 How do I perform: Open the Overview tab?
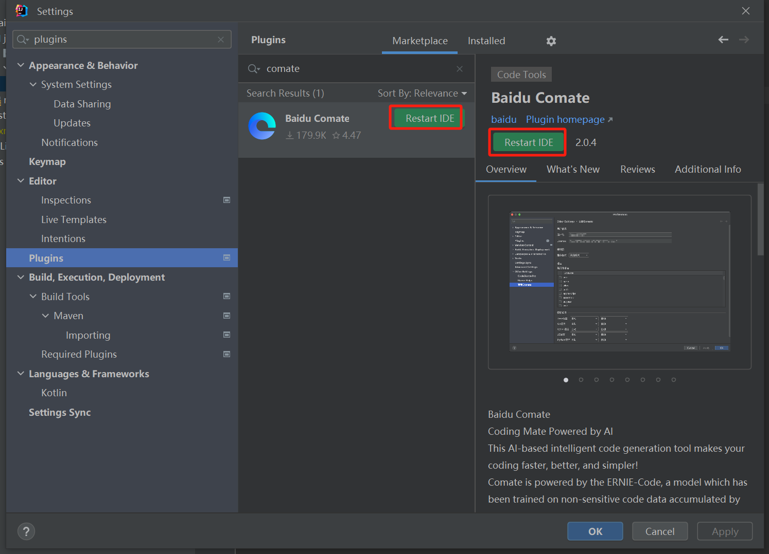[x=506, y=170]
